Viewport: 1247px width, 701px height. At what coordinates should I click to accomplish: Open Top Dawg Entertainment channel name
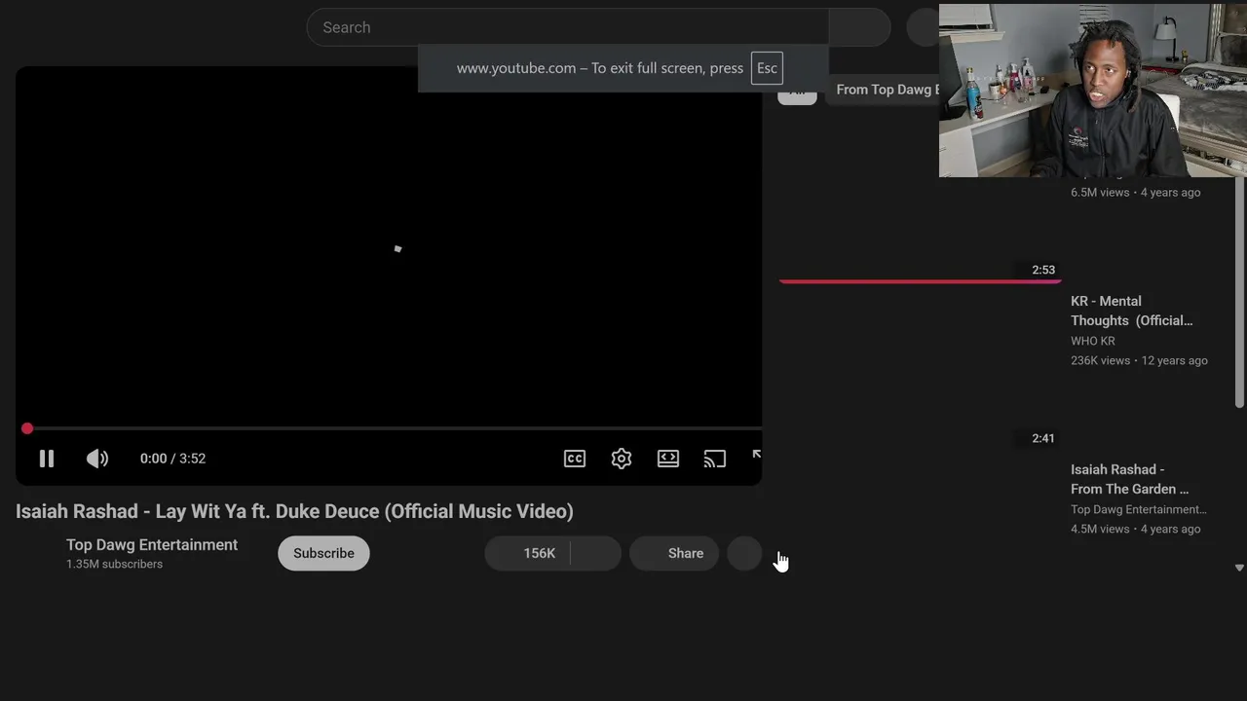click(x=152, y=544)
